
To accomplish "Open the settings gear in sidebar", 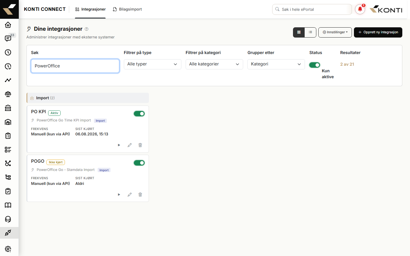I will pyautogui.click(x=8, y=249).
